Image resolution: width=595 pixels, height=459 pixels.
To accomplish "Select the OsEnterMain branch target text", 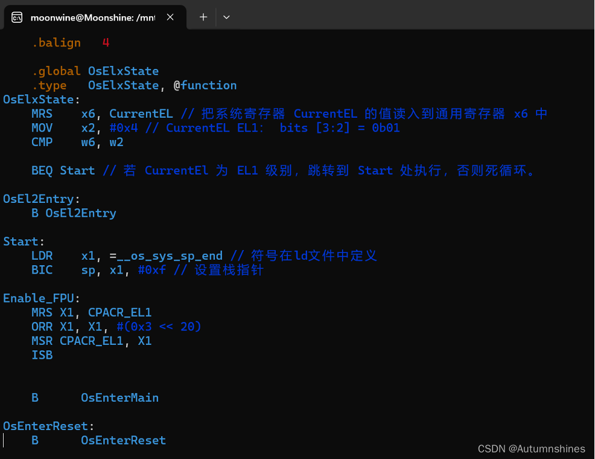I will [119, 397].
